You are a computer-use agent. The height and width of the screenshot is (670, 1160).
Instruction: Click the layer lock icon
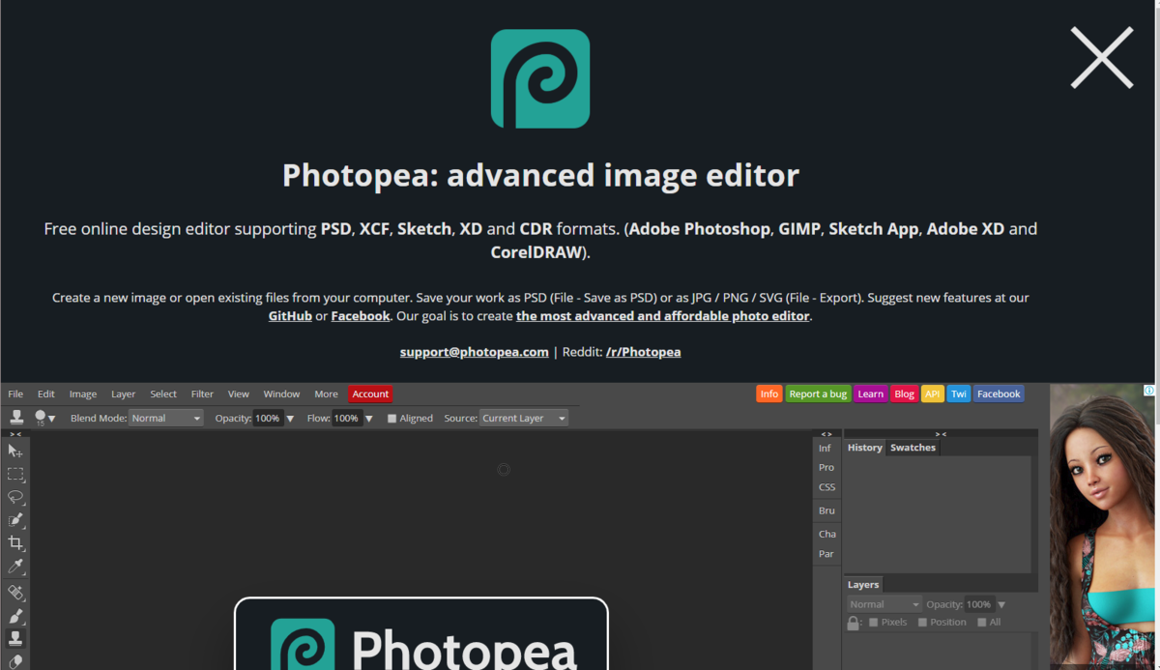click(x=854, y=623)
